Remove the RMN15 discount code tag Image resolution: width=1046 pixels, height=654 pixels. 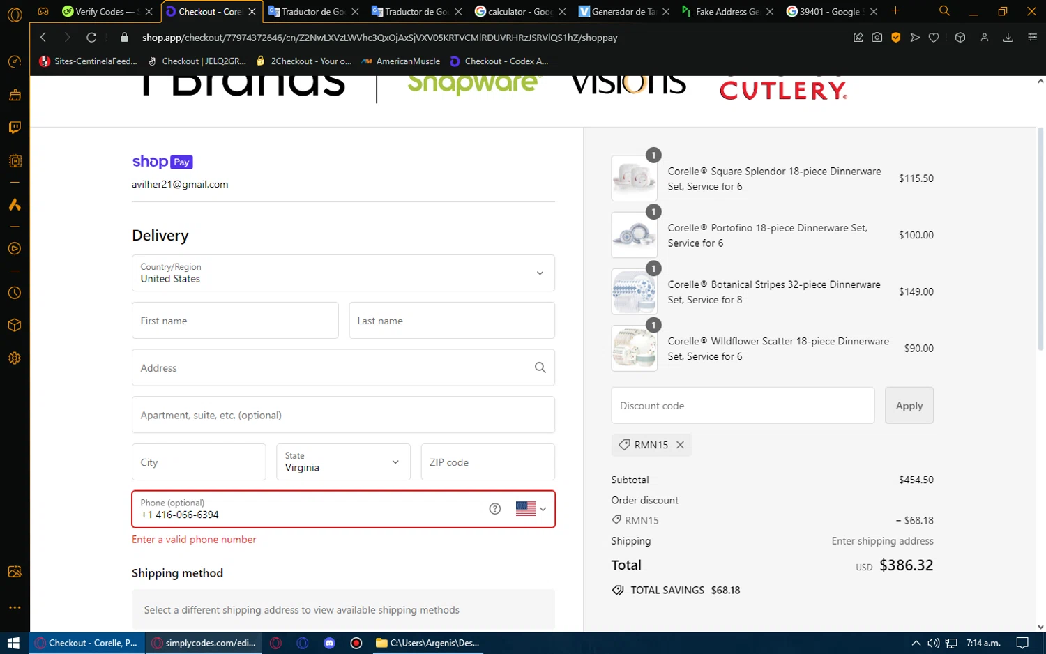click(680, 445)
